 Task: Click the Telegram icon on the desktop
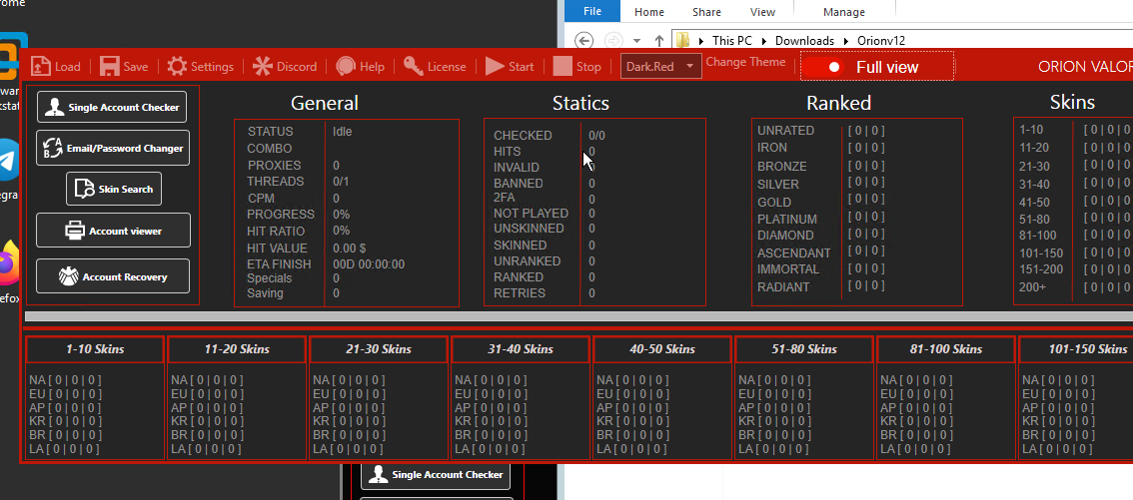click(x=9, y=160)
